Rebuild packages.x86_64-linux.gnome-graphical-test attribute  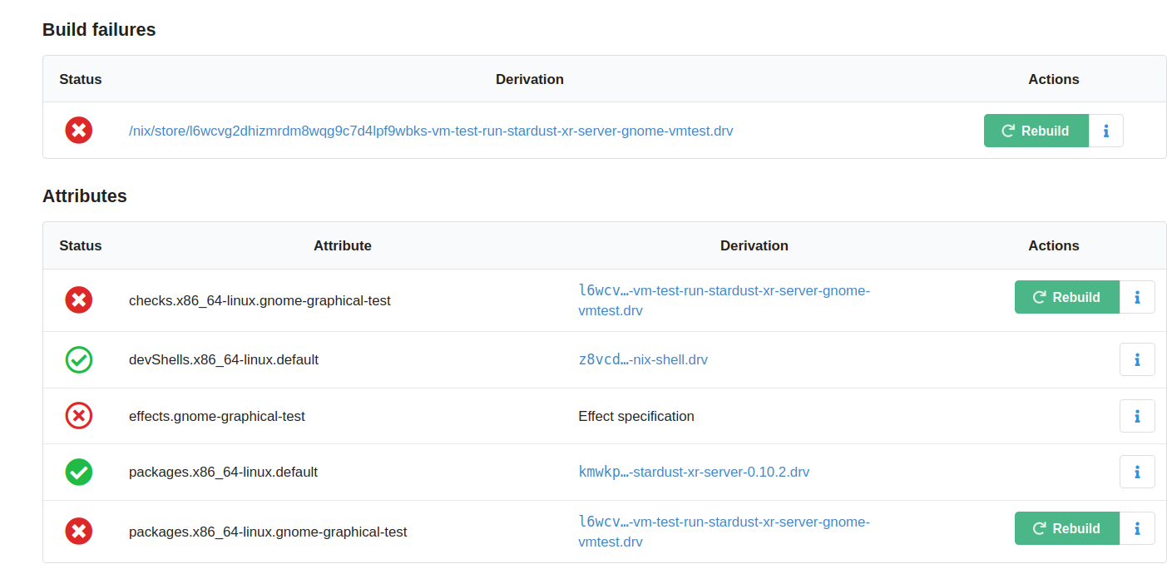click(x=1066, y=528)
